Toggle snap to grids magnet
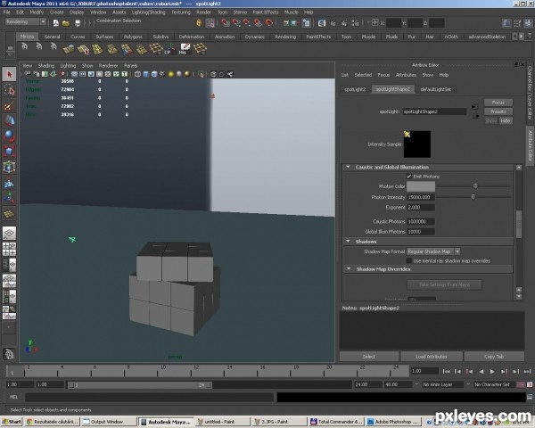Screen dimensions: 535x428 [226, 23]
